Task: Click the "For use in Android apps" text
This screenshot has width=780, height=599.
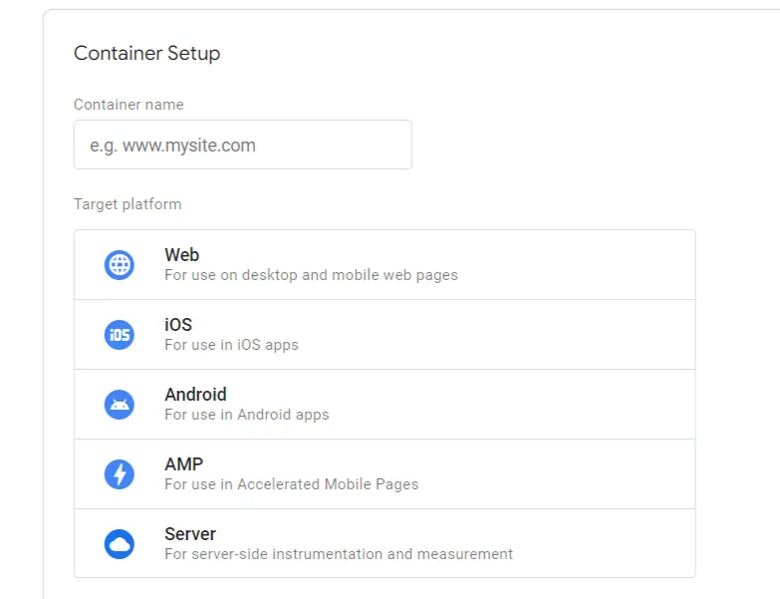Action: pos(247,415)
